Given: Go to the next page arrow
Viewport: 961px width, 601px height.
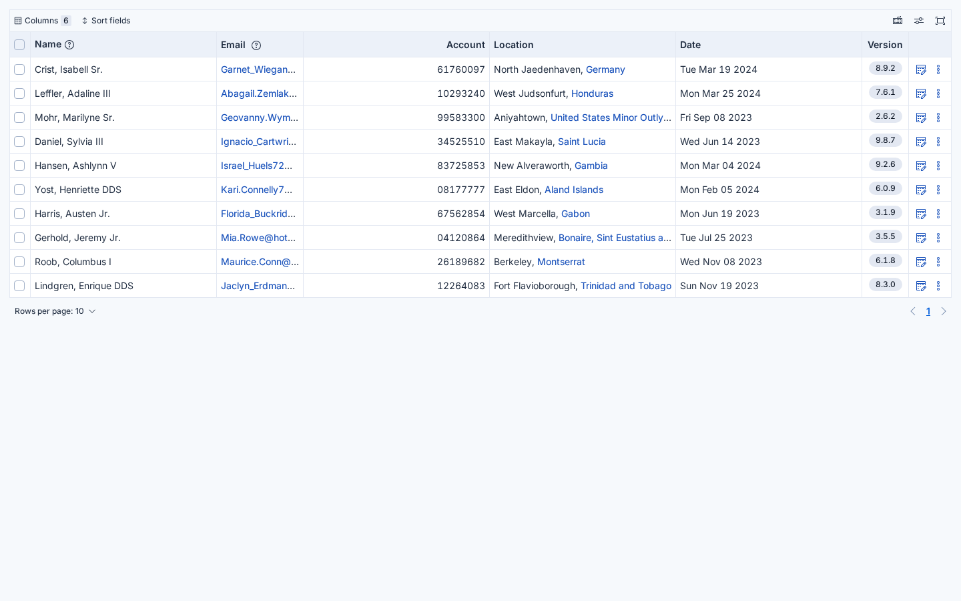Looking at the screenshot, I should pyautogui.click(x=944, y=311).
